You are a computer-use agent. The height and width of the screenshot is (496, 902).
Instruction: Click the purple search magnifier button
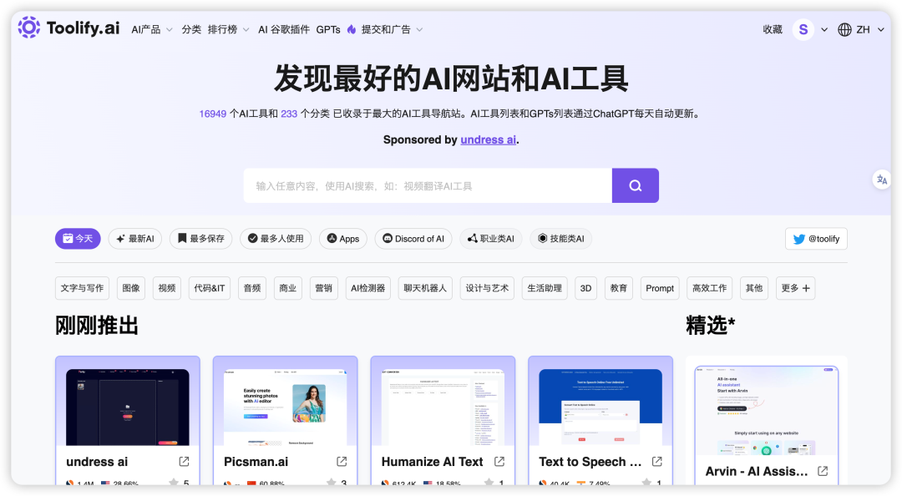635,185
